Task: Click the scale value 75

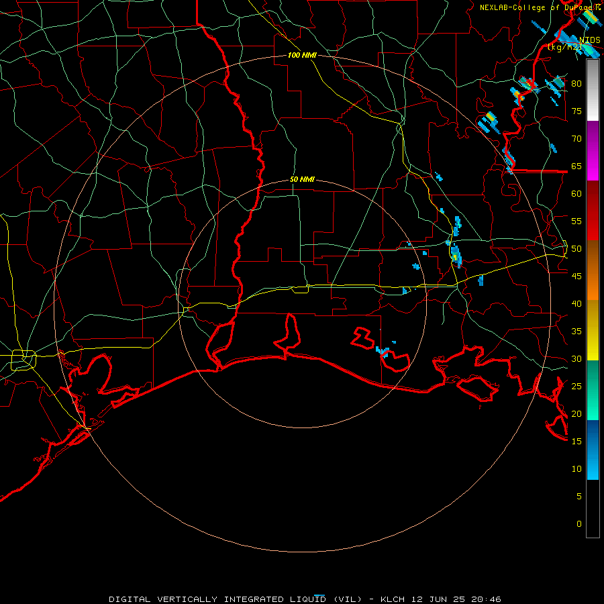Action: click(x=576, y=111)
